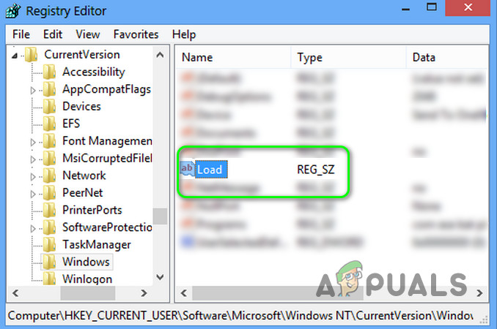Expand the Font Management key
Viewport: 497px width, 329px height.
coord(33,143)
